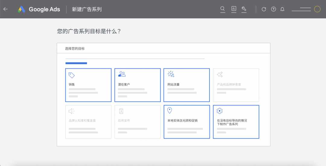Select the 销售 goal card

(x=88, y=85)
